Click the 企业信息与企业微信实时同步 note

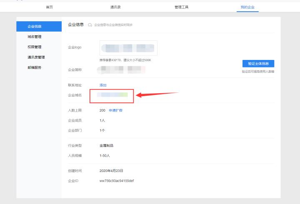pyautogui.click(x=113, y=25)
